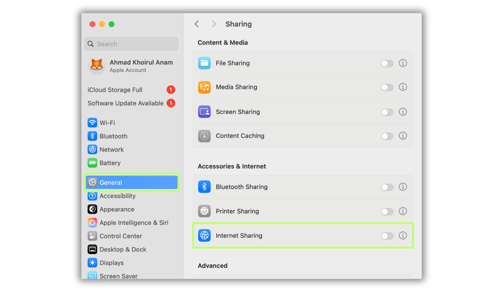Click the Desktop & Dock sidebar icon
The height and width of the screenshot is (292, 503).
point(92,249)
